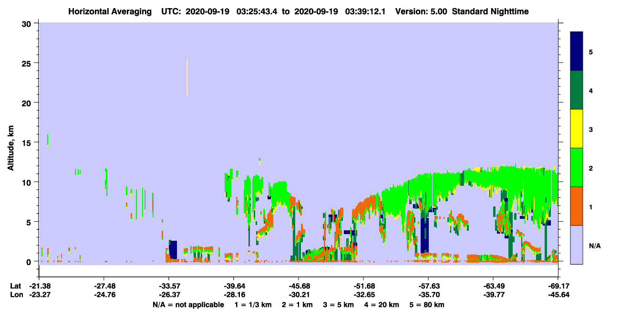The image size is (620, 318).
Task: Click the tall dark blue column near latitude -57.63
Action: [x=424, y=235]
